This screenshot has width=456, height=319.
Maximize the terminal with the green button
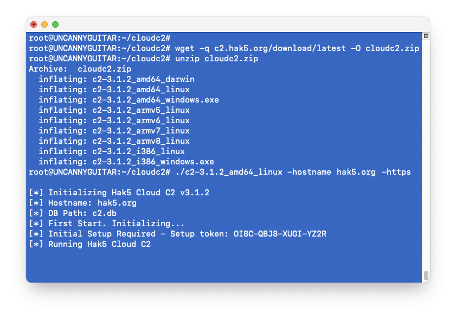55,24
